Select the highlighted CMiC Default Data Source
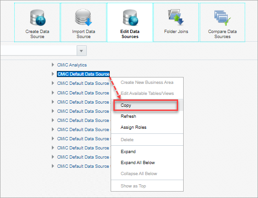The image size is (258, 198). (x=83, y=74)
